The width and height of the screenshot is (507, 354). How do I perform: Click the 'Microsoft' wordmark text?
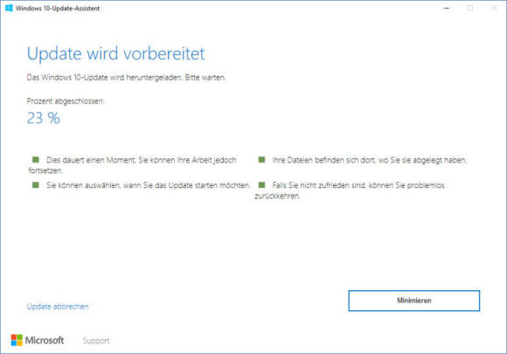[45, 340]
